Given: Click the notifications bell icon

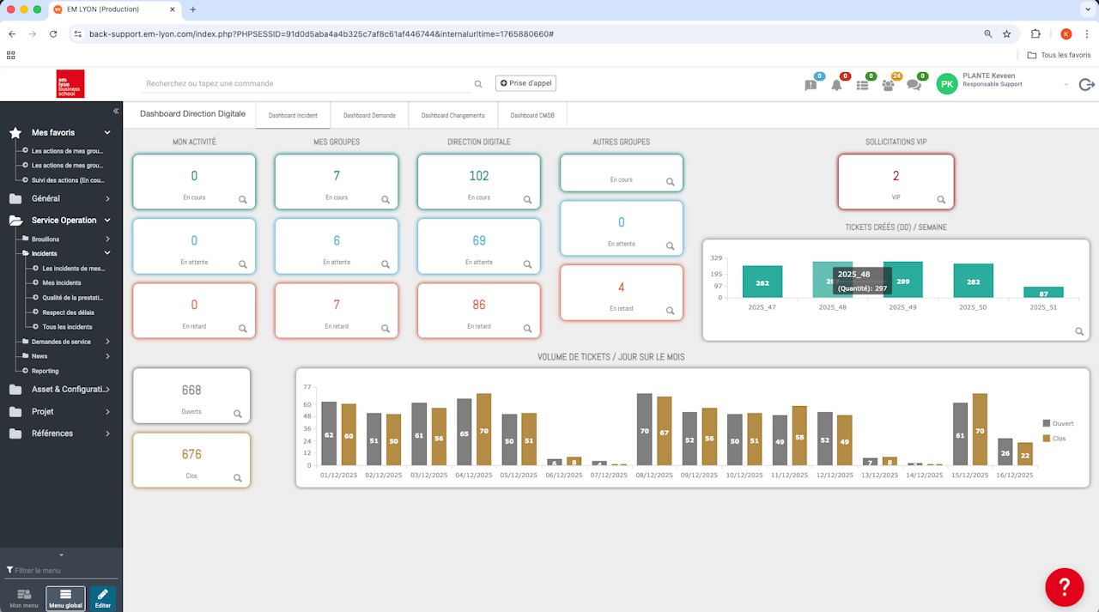Looking at the screenshot, I should (x=836, y=85).
